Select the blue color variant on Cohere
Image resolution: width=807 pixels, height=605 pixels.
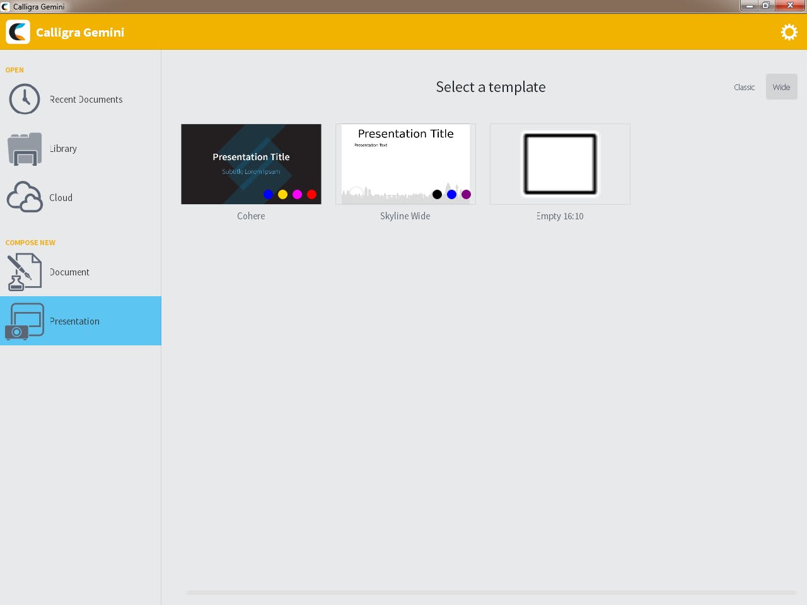268,194
